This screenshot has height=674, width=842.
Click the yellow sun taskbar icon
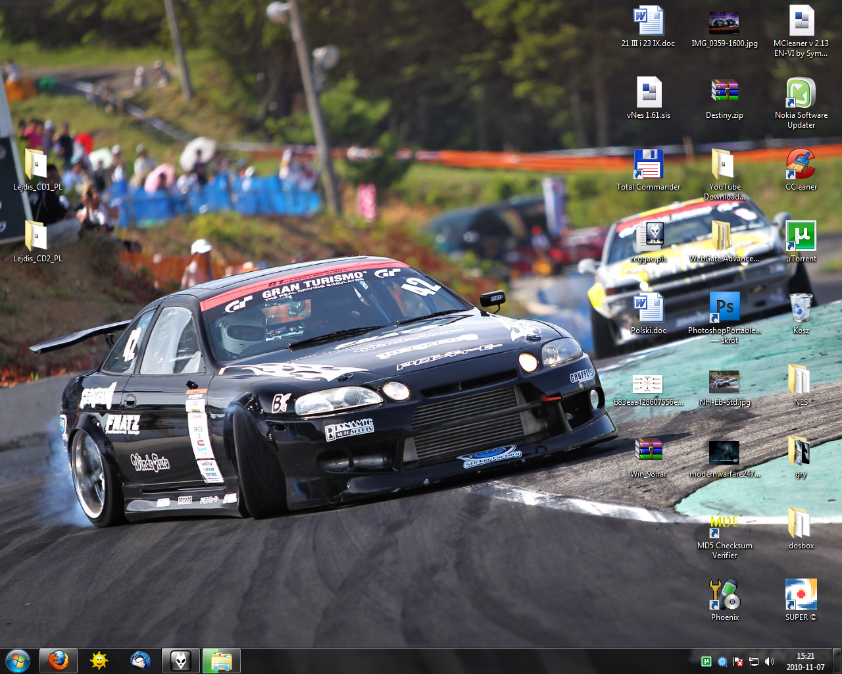[x=99, y=661]
